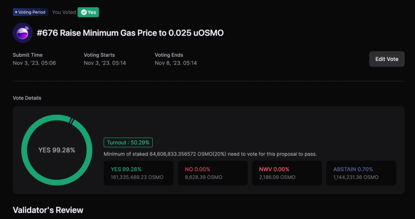Click the minimum staked OSMO quorum text
The image size is (415, 219).
[210, 154]
